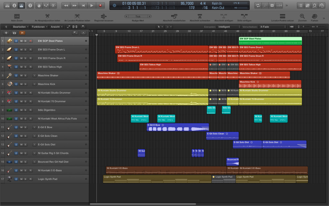This screenshot has height=206, width=329.
Task: Click the Rewind transport button
Action: [66, 5]
